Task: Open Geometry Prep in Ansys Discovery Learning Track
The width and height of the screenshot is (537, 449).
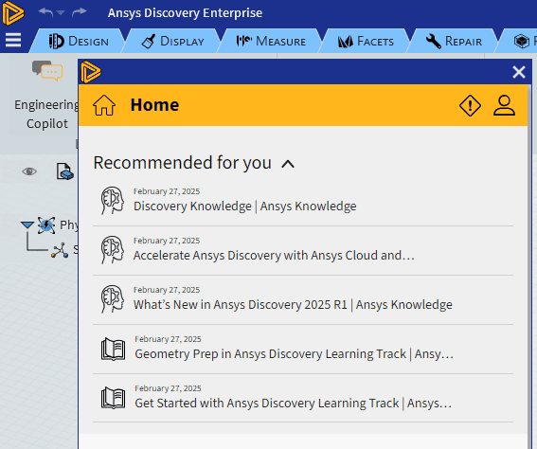Action: [x=295, y=354]
